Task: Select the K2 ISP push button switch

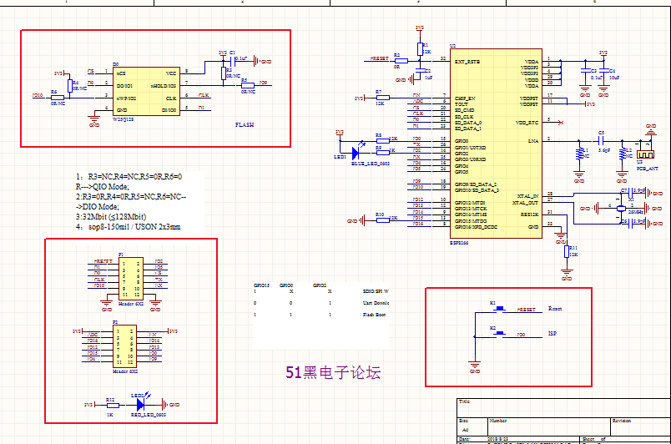Action: click(500, 334)
